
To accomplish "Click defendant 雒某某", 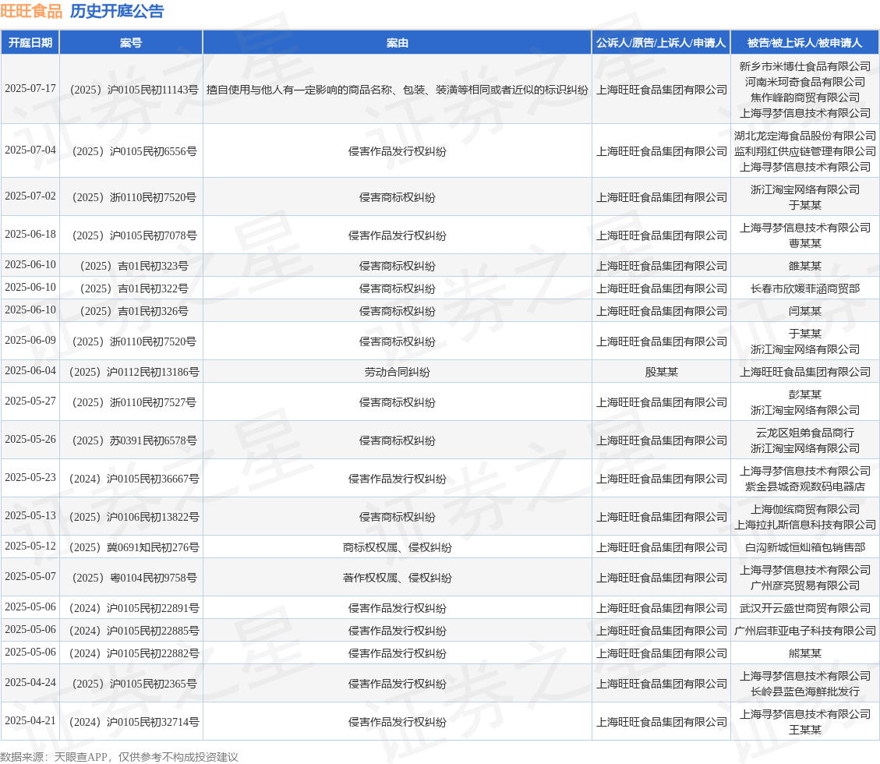I will (x=805, y=266).
